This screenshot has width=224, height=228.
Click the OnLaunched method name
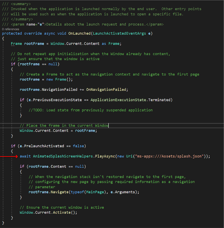pos(79,34)
